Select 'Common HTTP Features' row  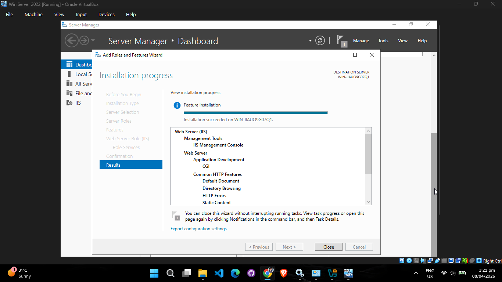point(218,174)
